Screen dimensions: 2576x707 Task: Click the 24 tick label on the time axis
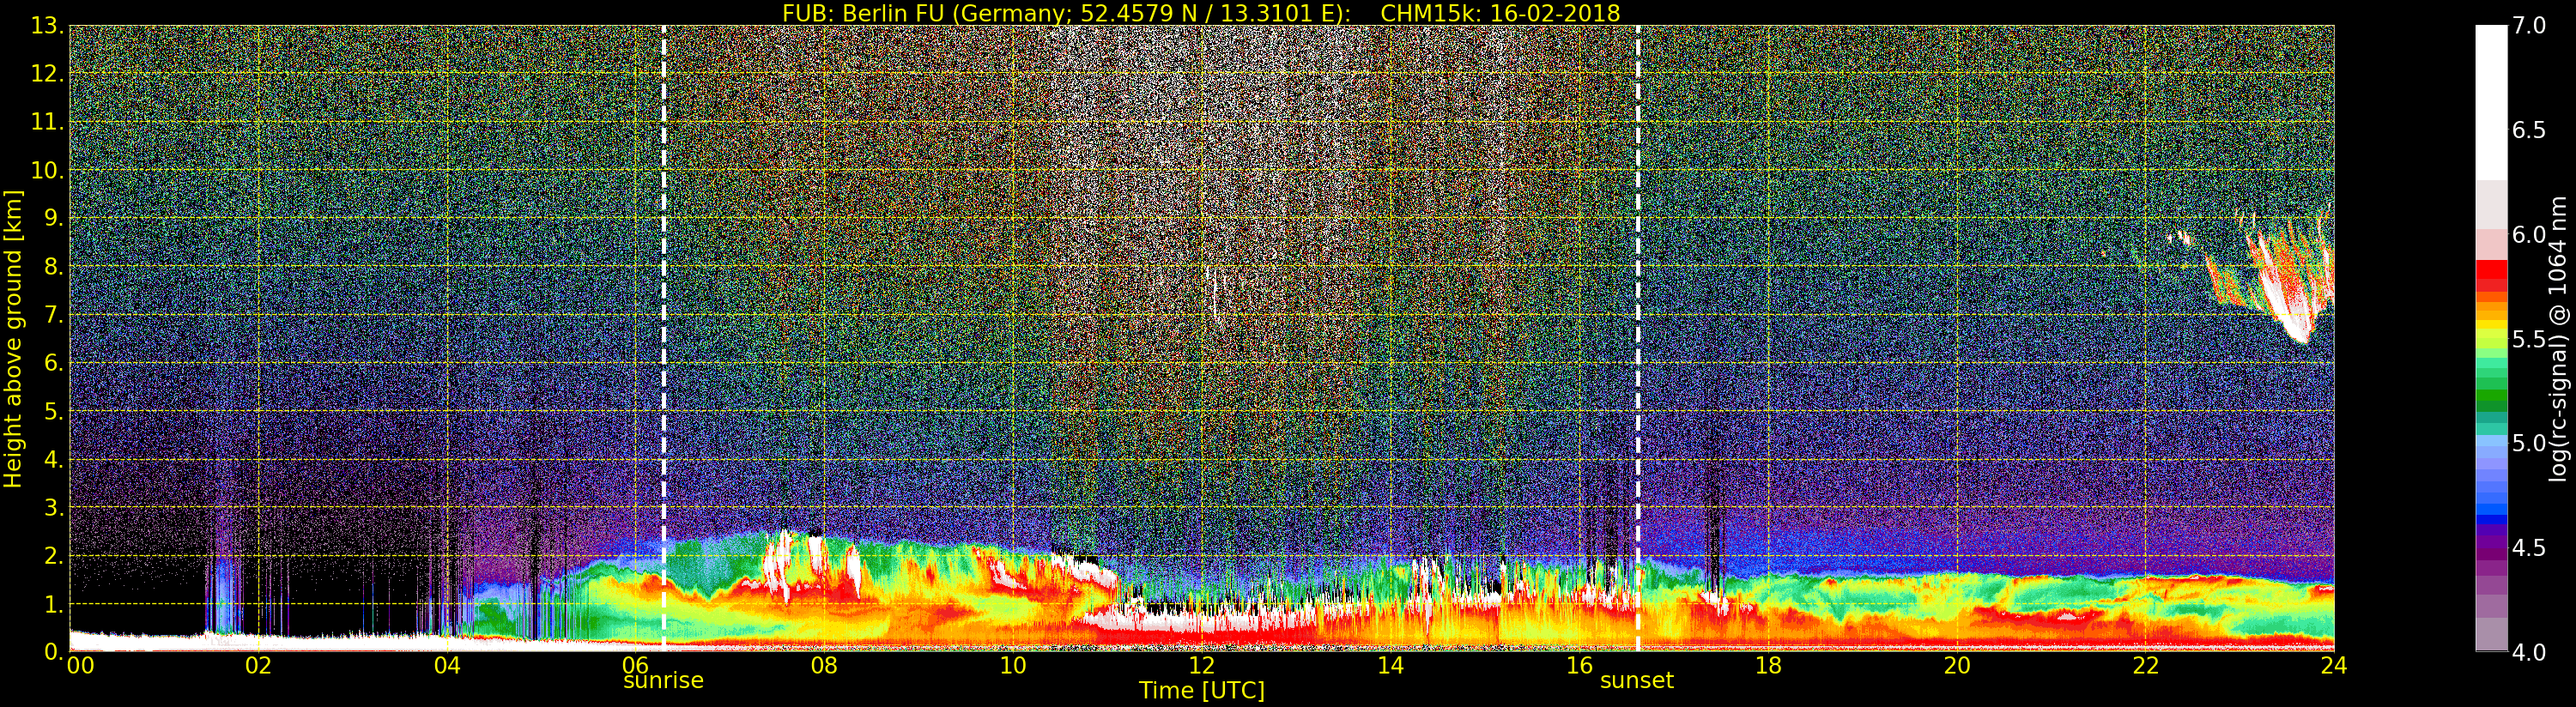coord(2333,666)
